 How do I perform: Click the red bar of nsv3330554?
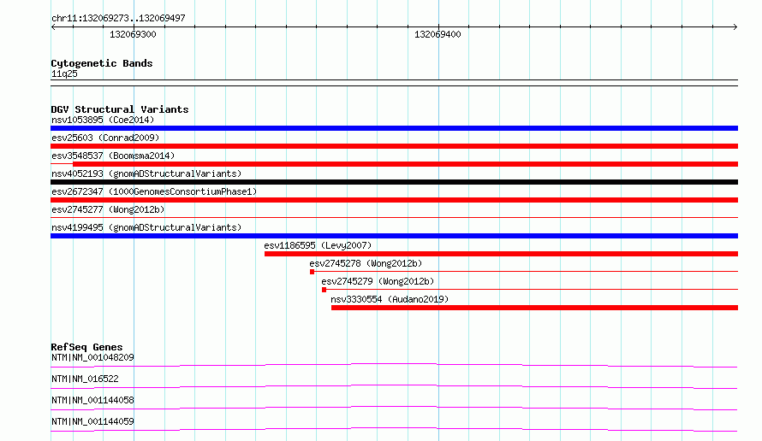tap(534, 308)
